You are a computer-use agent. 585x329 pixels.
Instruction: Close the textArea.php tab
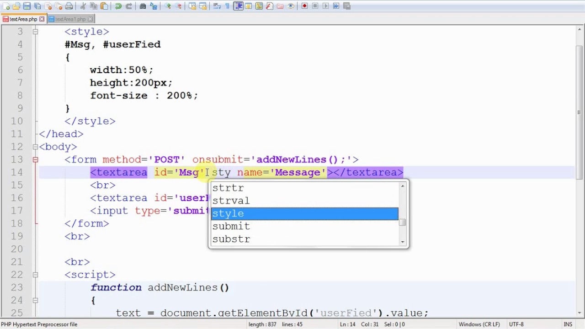tap(42, 19)
